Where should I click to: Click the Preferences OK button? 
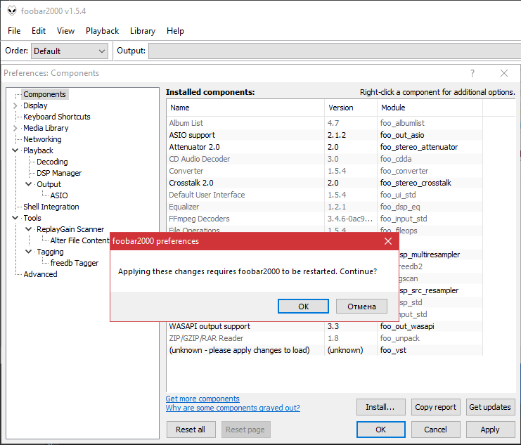381,430
